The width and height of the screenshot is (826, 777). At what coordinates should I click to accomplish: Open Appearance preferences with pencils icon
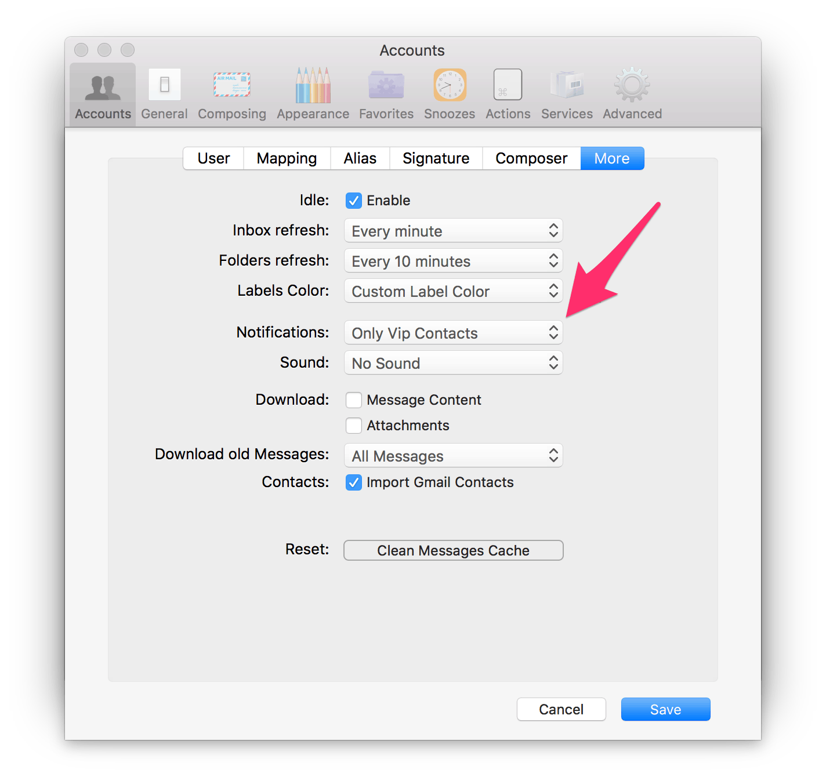[x=313, y=95]
